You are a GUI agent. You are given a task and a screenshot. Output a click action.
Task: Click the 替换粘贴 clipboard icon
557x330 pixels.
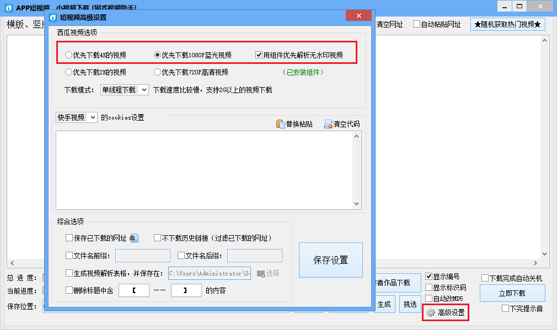pos(280,124)
